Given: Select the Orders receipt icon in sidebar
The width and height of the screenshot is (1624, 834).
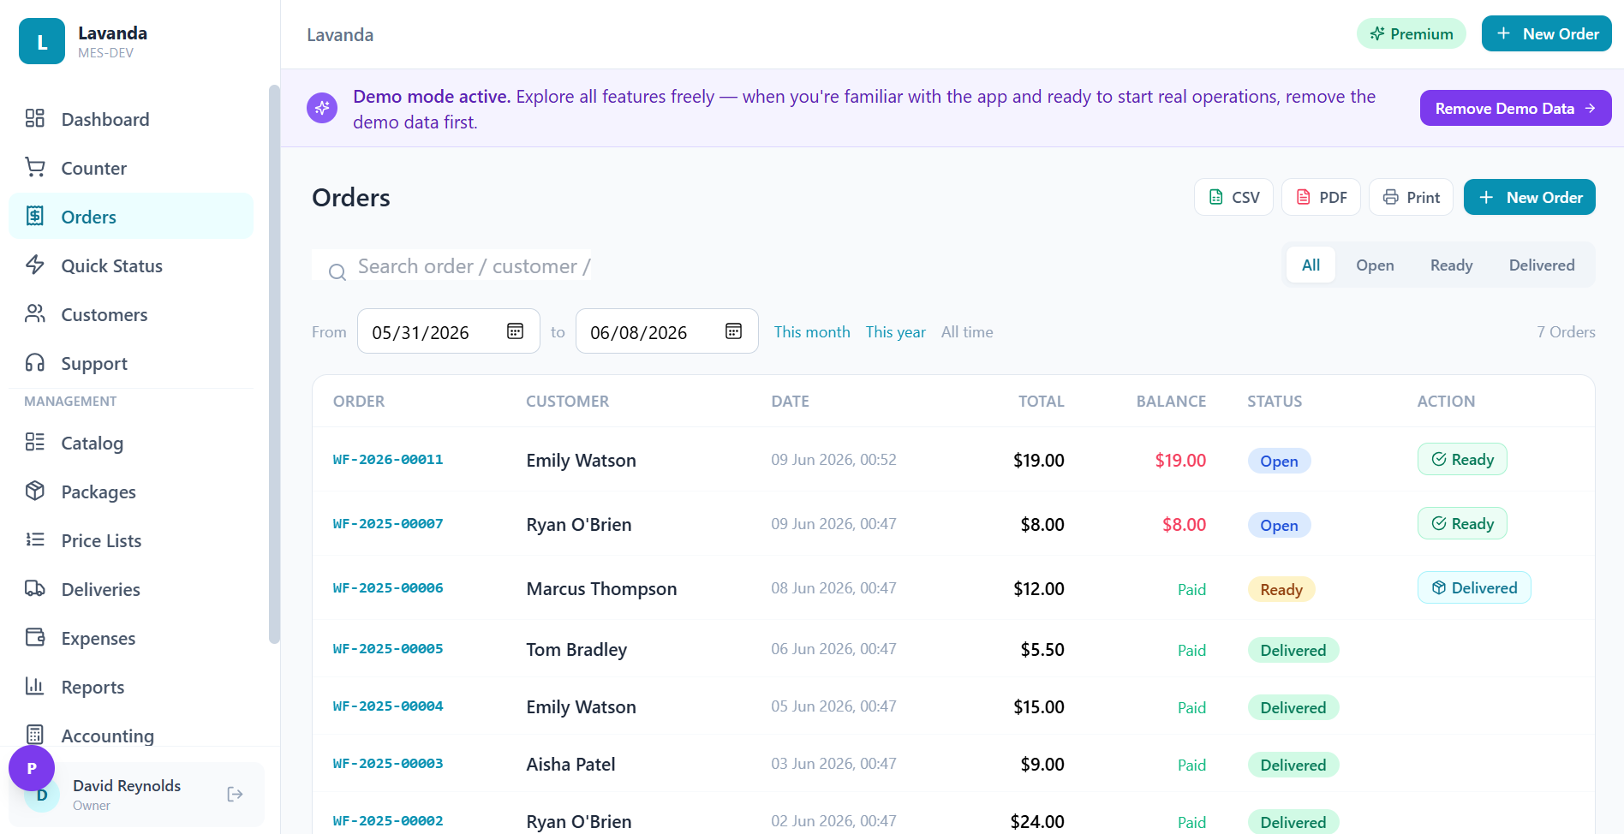Looking at the screenshot, I should (35, 216).
